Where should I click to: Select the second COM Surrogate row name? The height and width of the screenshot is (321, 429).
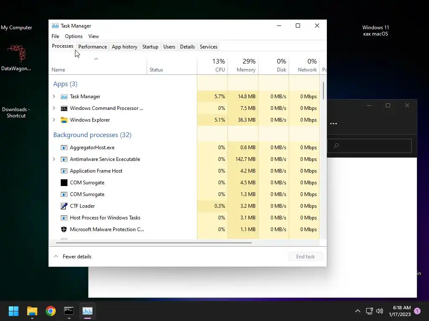point(87,194)
